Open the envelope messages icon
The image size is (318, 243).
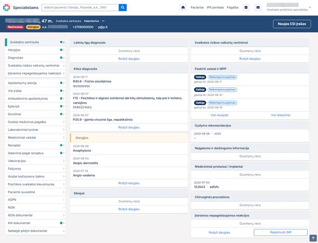pos(258,7)
